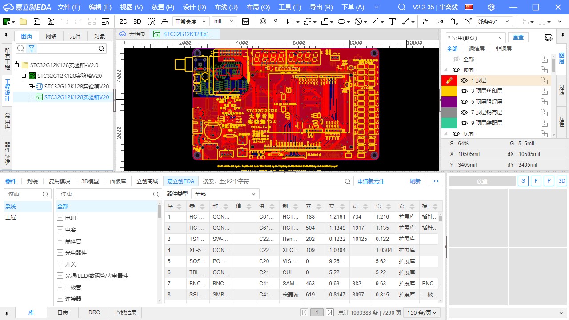The image size is (569, 320).
Task: Click the filter funnel icon in project panel
Action: coord(32,48)
